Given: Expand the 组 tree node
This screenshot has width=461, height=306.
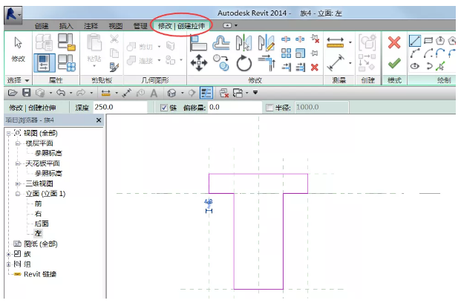Looking at the screenshot, I should [8, 264].
